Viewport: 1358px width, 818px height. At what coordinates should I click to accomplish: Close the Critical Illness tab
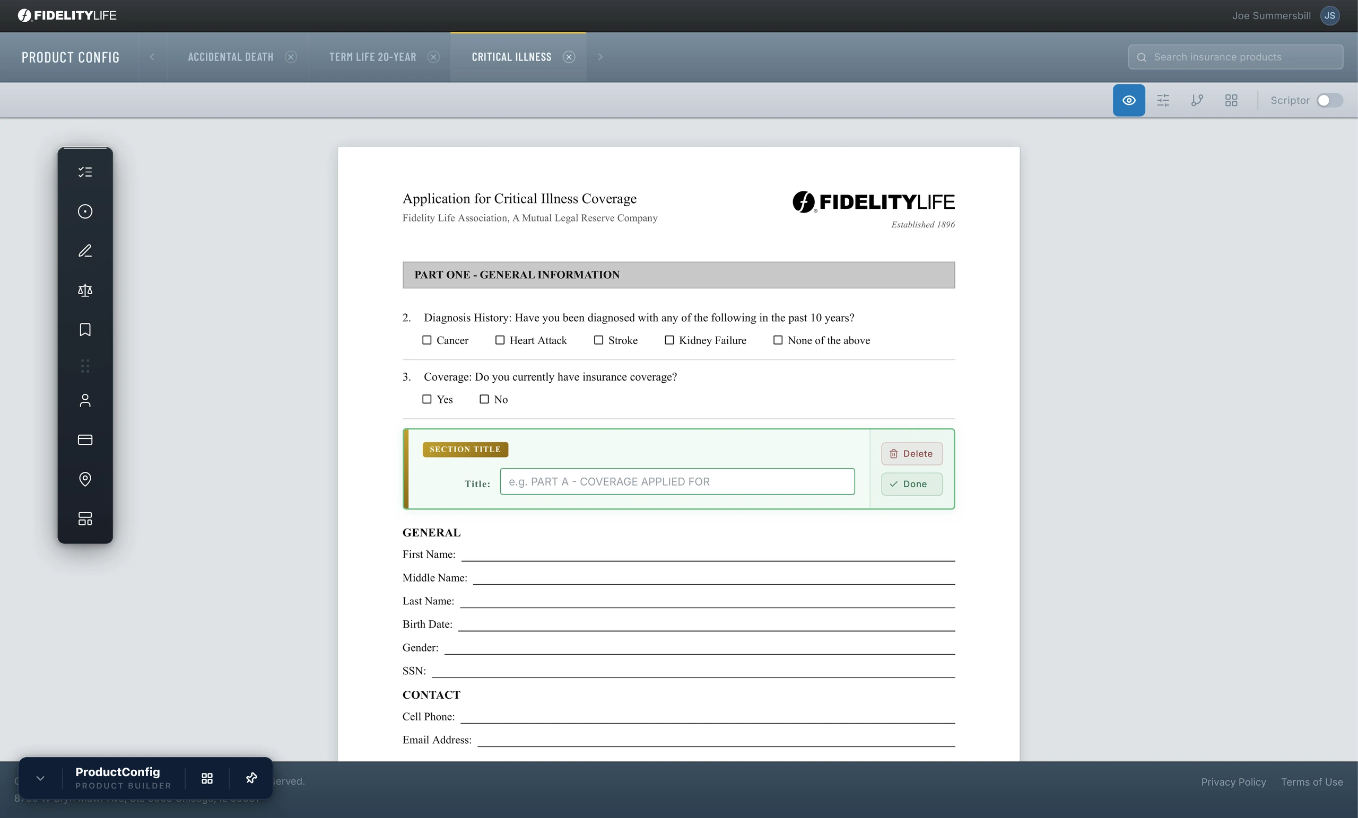click(569, 57)
